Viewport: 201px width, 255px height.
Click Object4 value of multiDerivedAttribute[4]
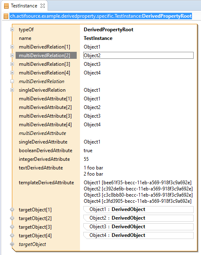pos(92,124)
